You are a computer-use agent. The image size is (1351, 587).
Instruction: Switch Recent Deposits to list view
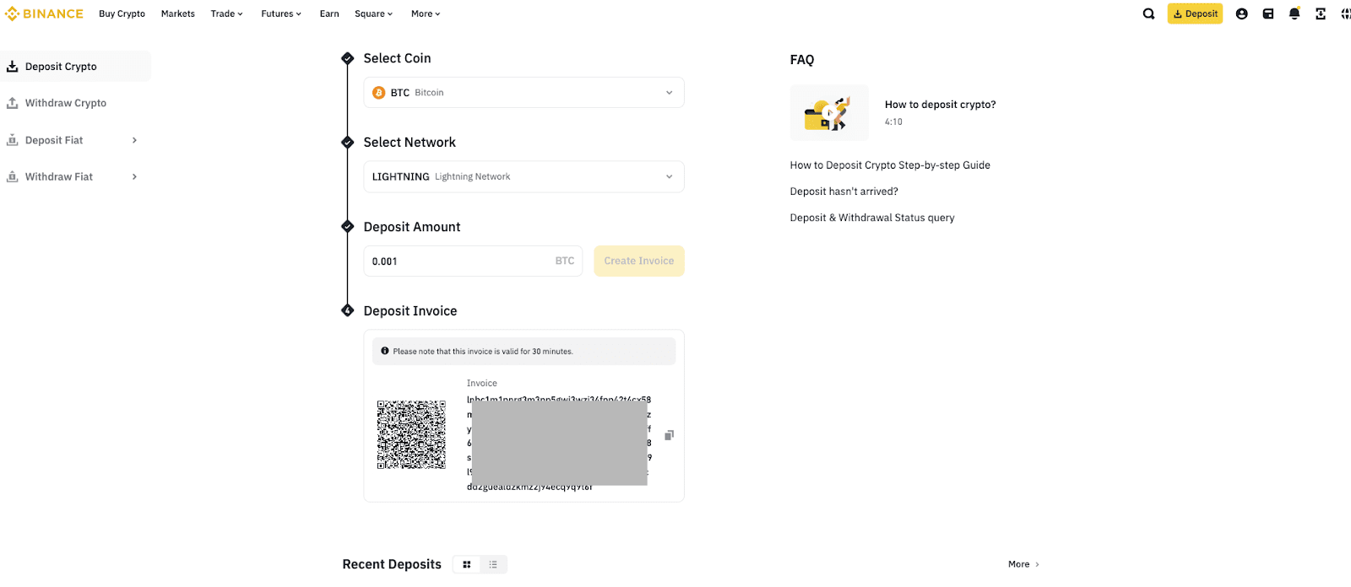pyautogui.click(x=493, y=564)
